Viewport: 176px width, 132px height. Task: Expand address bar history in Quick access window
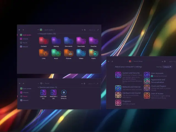tap(82, 30)
